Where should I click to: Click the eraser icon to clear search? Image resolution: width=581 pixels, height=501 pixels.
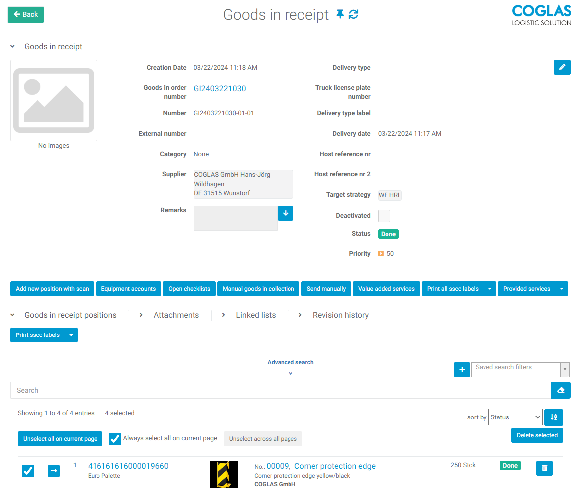click(561, 390)
